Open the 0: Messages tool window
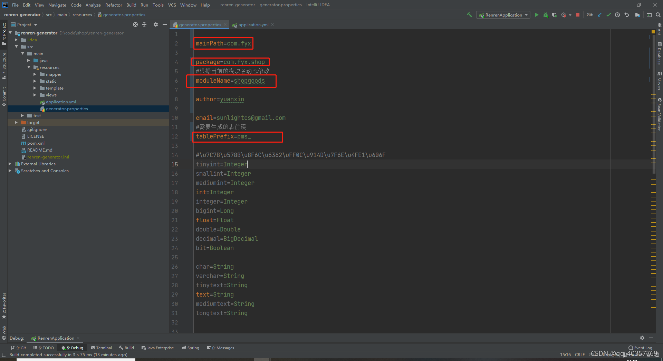This screenshot has width=663, height=361. 220,348
